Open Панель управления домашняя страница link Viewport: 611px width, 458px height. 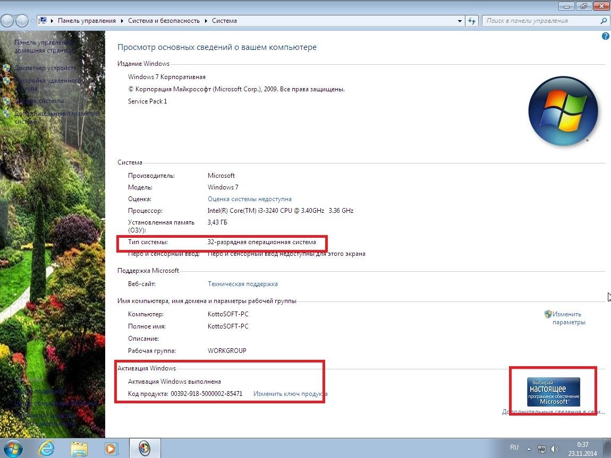tap(44, 46)
